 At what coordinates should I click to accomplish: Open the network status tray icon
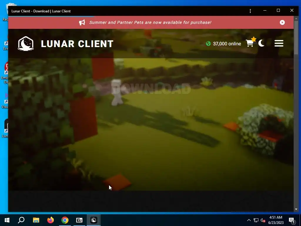click(x=256, y=220)
